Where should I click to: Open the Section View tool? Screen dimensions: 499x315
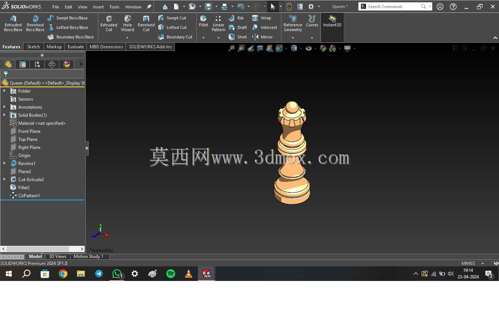(x=260, y=48)
